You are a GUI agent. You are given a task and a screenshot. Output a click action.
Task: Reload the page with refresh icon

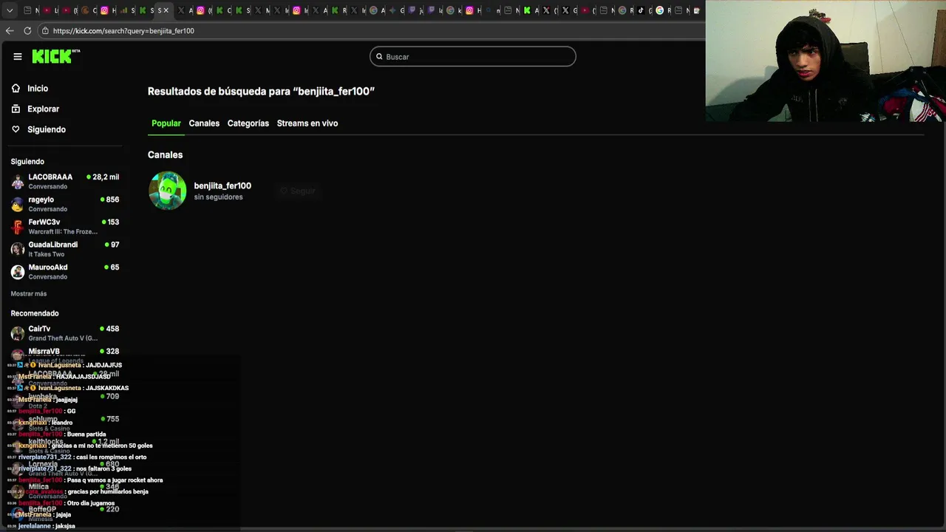27,31
